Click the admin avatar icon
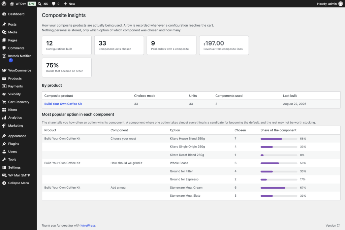345x230 pixels. point(340,4)
